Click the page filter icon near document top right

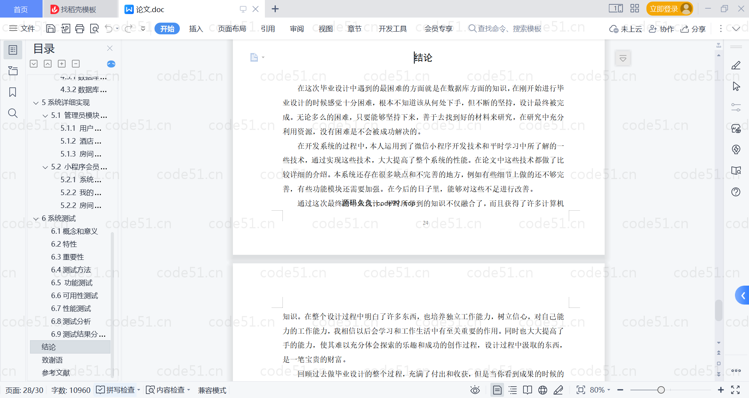pyautogui.click(x=623, y=59)
